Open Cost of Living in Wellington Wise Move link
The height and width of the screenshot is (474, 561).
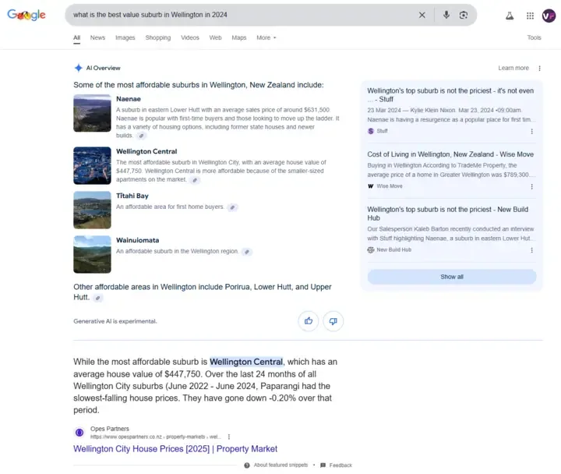(450, 154)
